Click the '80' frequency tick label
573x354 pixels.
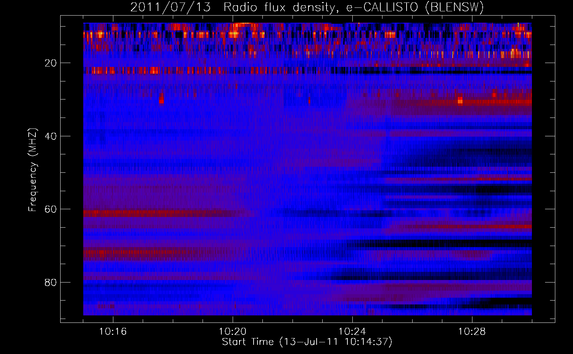(x=51, y=282)
